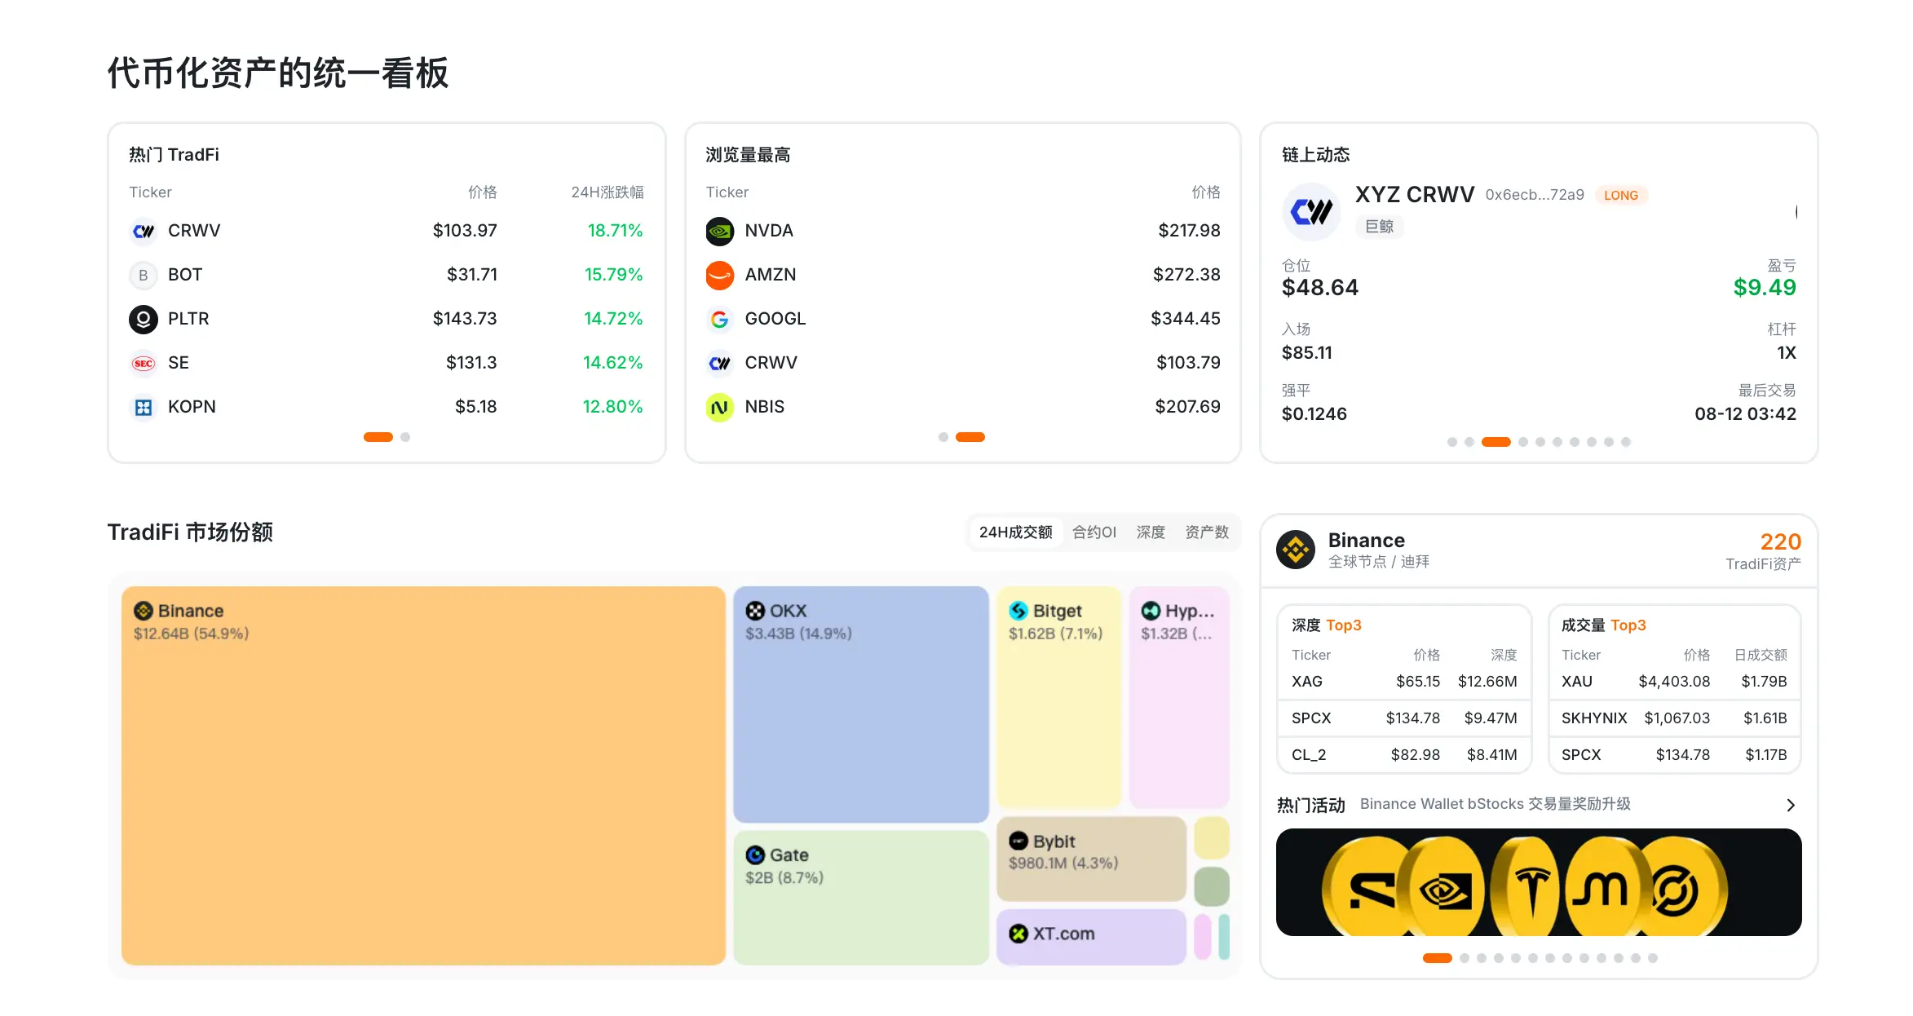Click the Bybit icon in the treemap
This screenshot has width=1913, height=1016.
[1018, 842]
